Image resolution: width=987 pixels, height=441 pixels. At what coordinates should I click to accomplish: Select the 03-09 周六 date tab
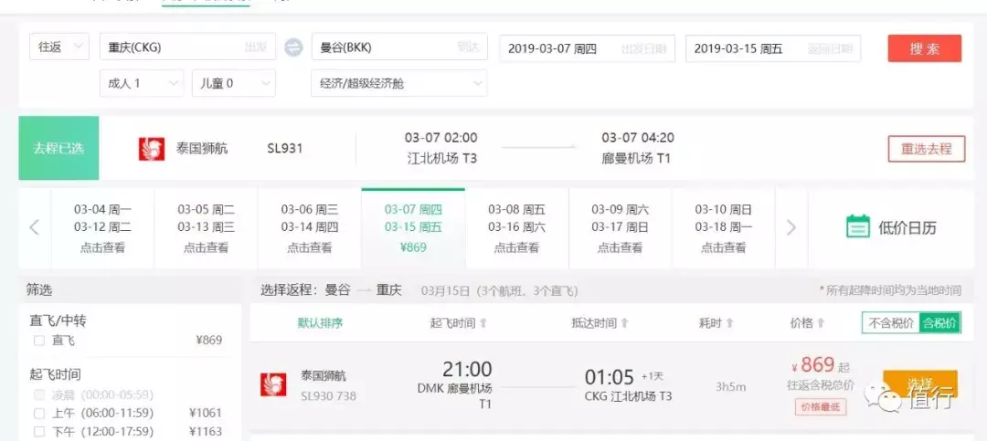[x=620, y=228]
